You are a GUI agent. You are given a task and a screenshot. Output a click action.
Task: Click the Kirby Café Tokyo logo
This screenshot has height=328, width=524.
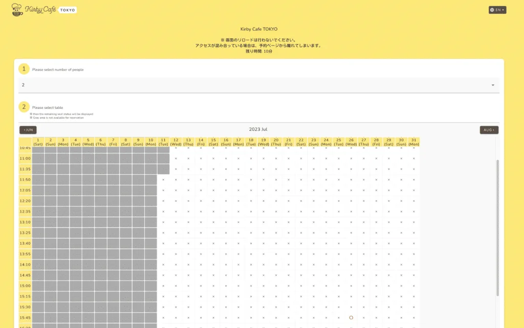(44, 10)
